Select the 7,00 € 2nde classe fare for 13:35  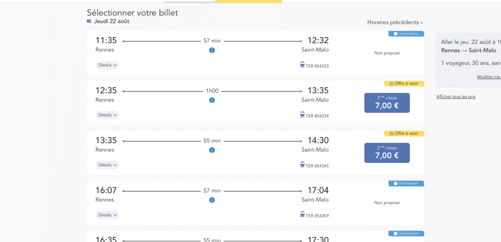click(387, 153)
